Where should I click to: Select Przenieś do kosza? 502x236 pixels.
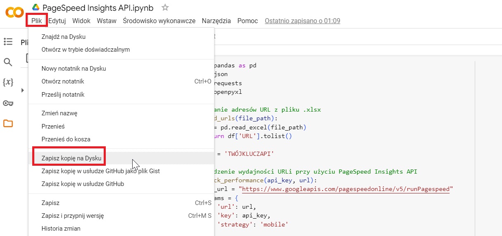pos(121,139)
